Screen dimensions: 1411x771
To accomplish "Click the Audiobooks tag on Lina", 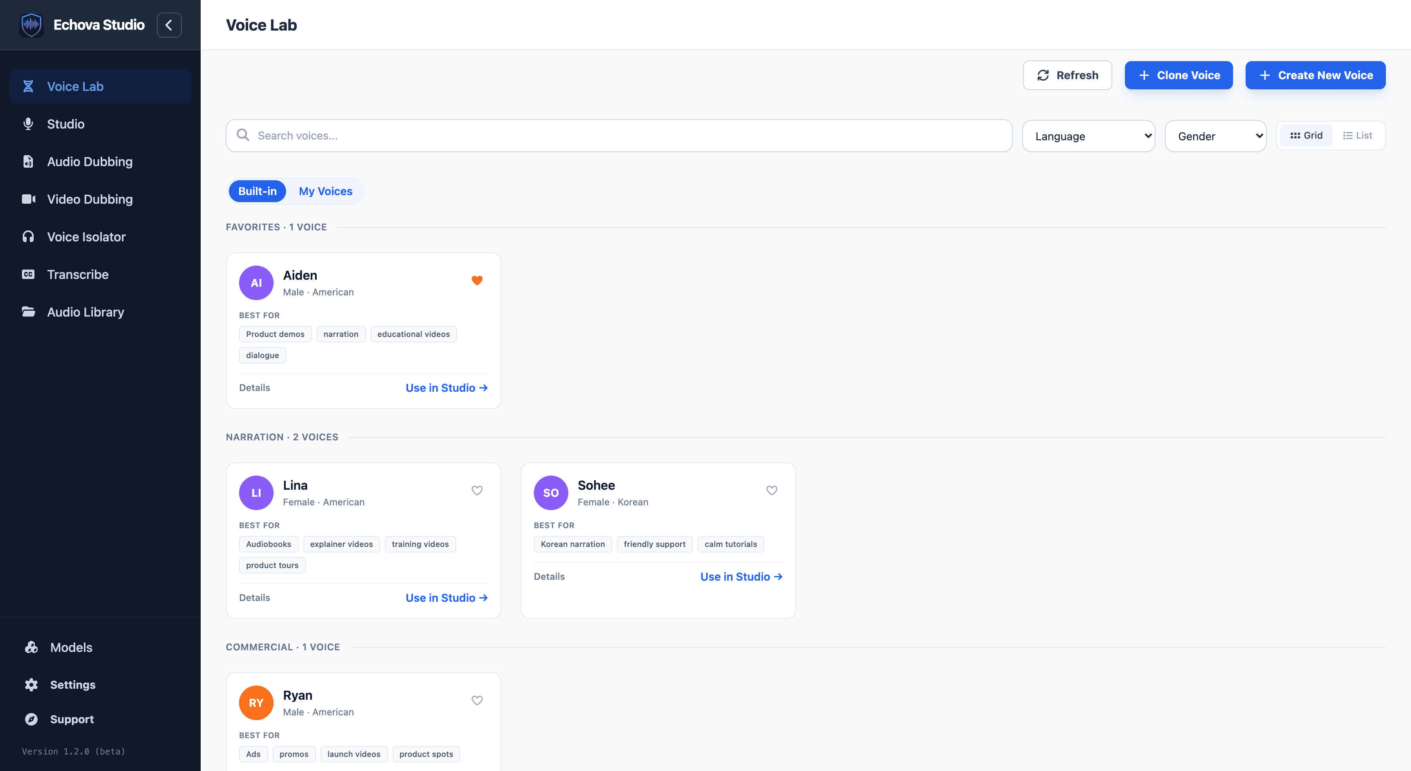I will click(269, 544).
